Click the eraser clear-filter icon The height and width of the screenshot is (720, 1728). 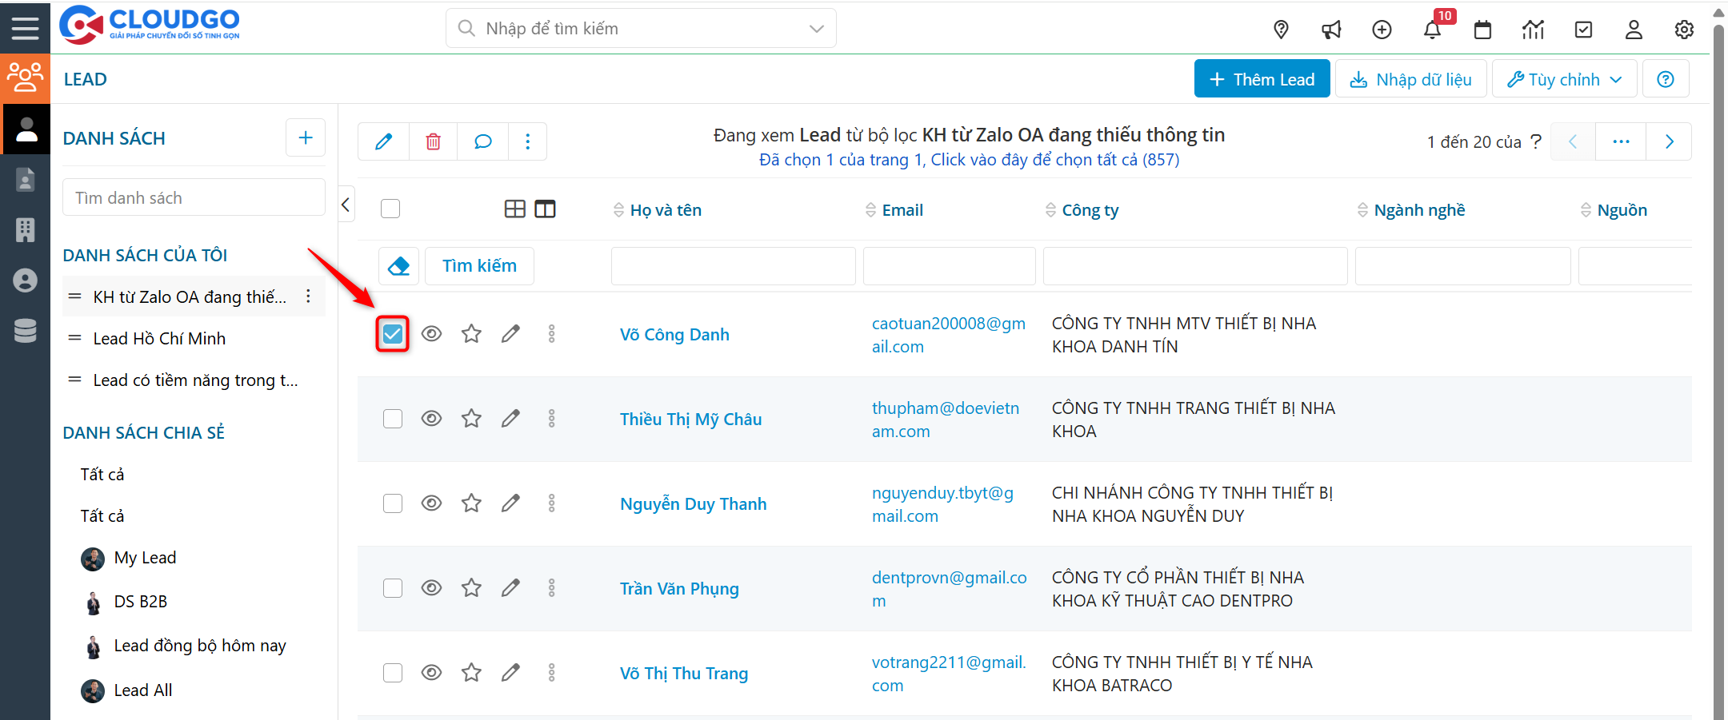(398, 266)
